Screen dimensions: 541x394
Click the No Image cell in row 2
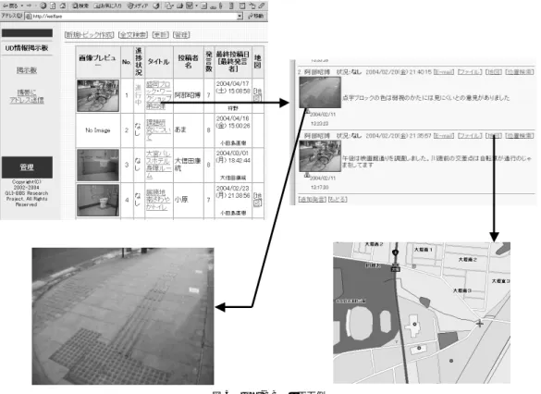click(x=98, y=130)
